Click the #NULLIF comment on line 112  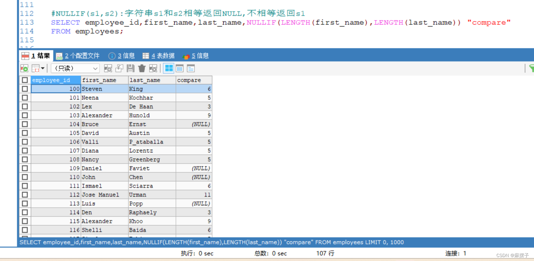pyautogui.click(x=178, y=13)
